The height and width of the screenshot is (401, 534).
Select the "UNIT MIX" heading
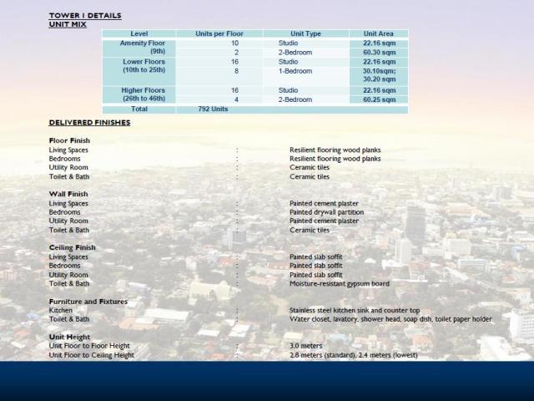click(68, 24)
